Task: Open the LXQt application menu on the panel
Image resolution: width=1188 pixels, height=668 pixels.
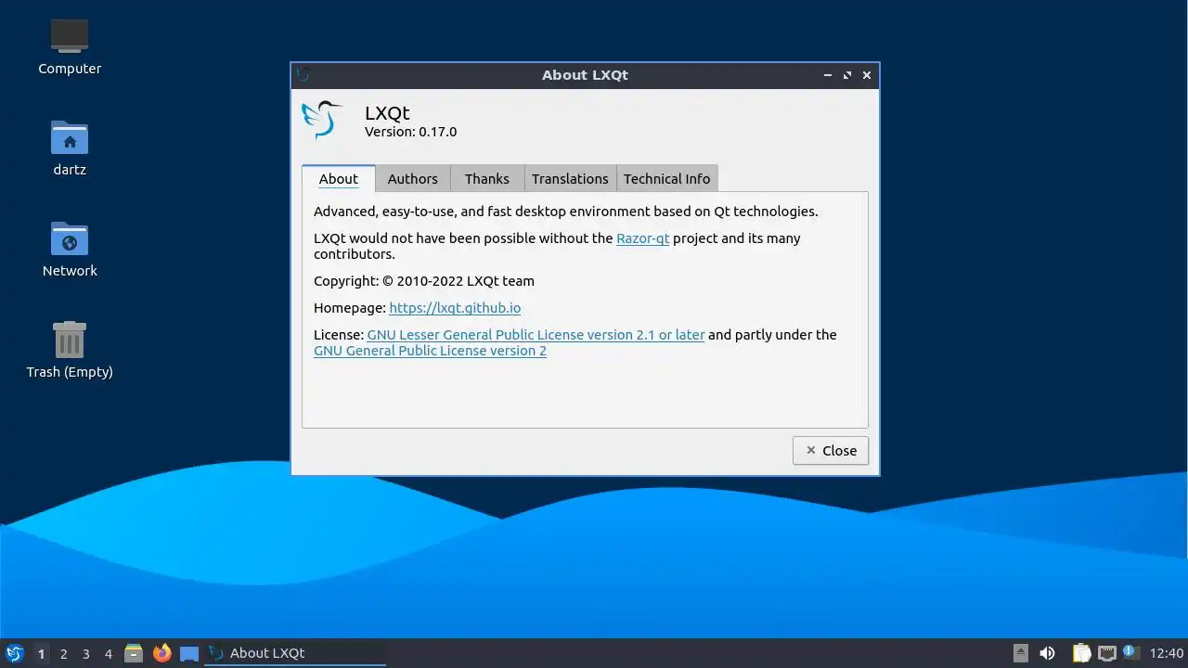Action: click(x=14, y=653)
